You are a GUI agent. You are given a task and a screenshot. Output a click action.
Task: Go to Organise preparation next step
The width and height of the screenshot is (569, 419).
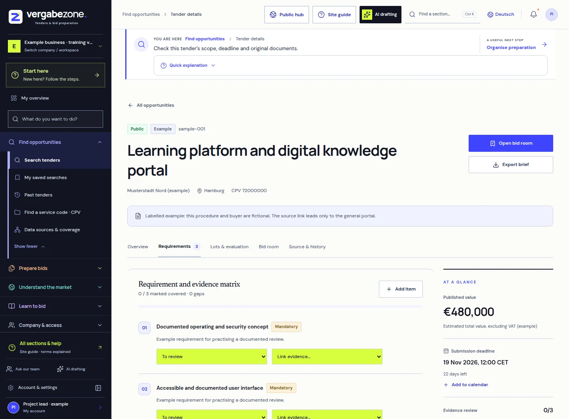(x=516, y=45)
